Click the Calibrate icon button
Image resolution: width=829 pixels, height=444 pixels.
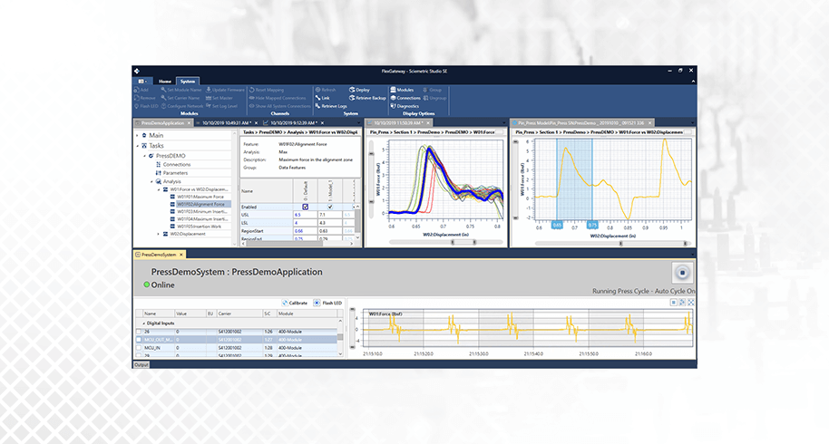(x=283, y=302)
